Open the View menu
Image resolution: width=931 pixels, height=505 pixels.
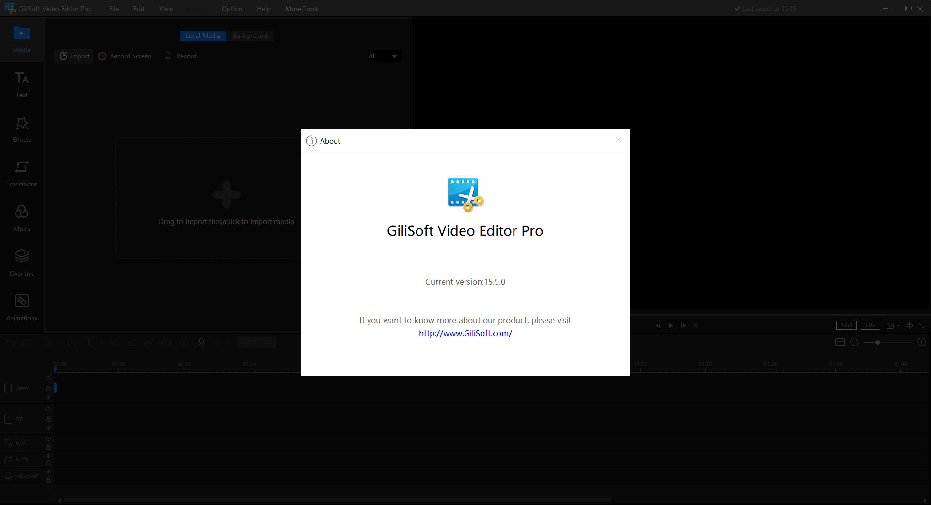[166, 9]
